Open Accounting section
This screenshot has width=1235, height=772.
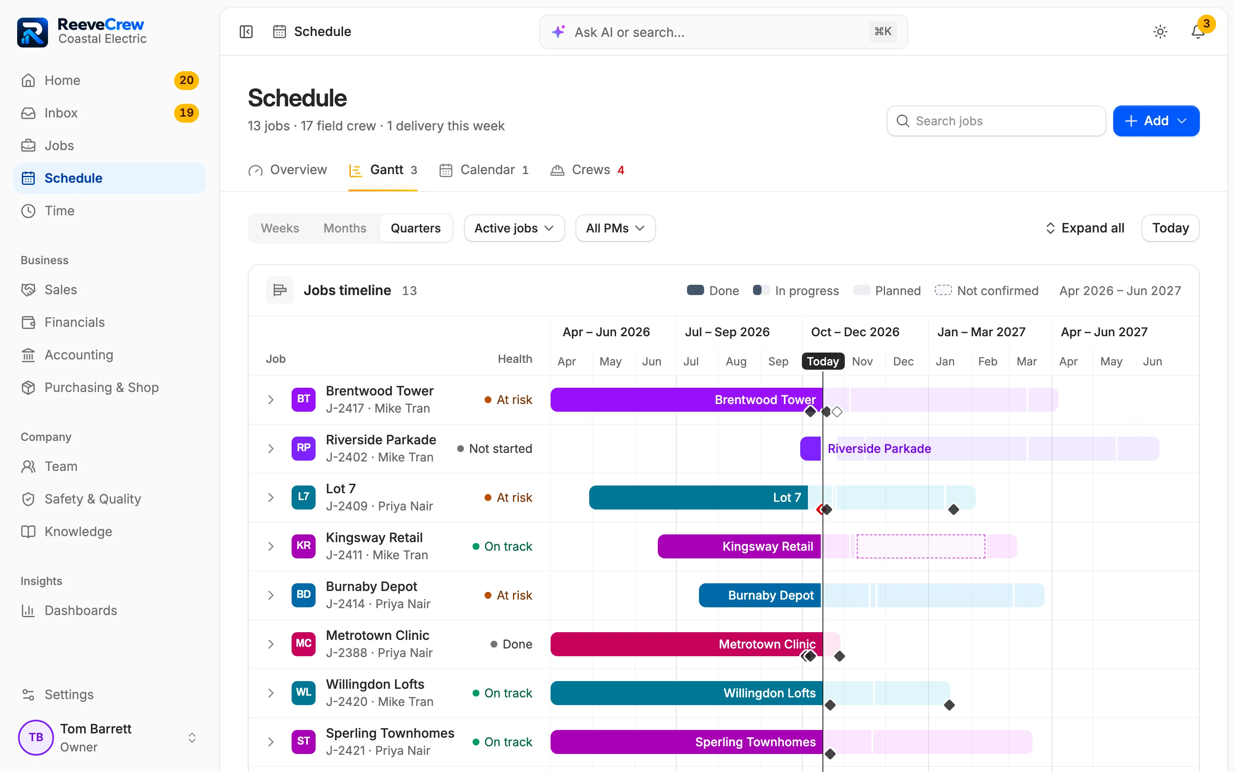(x=110, y=355)
